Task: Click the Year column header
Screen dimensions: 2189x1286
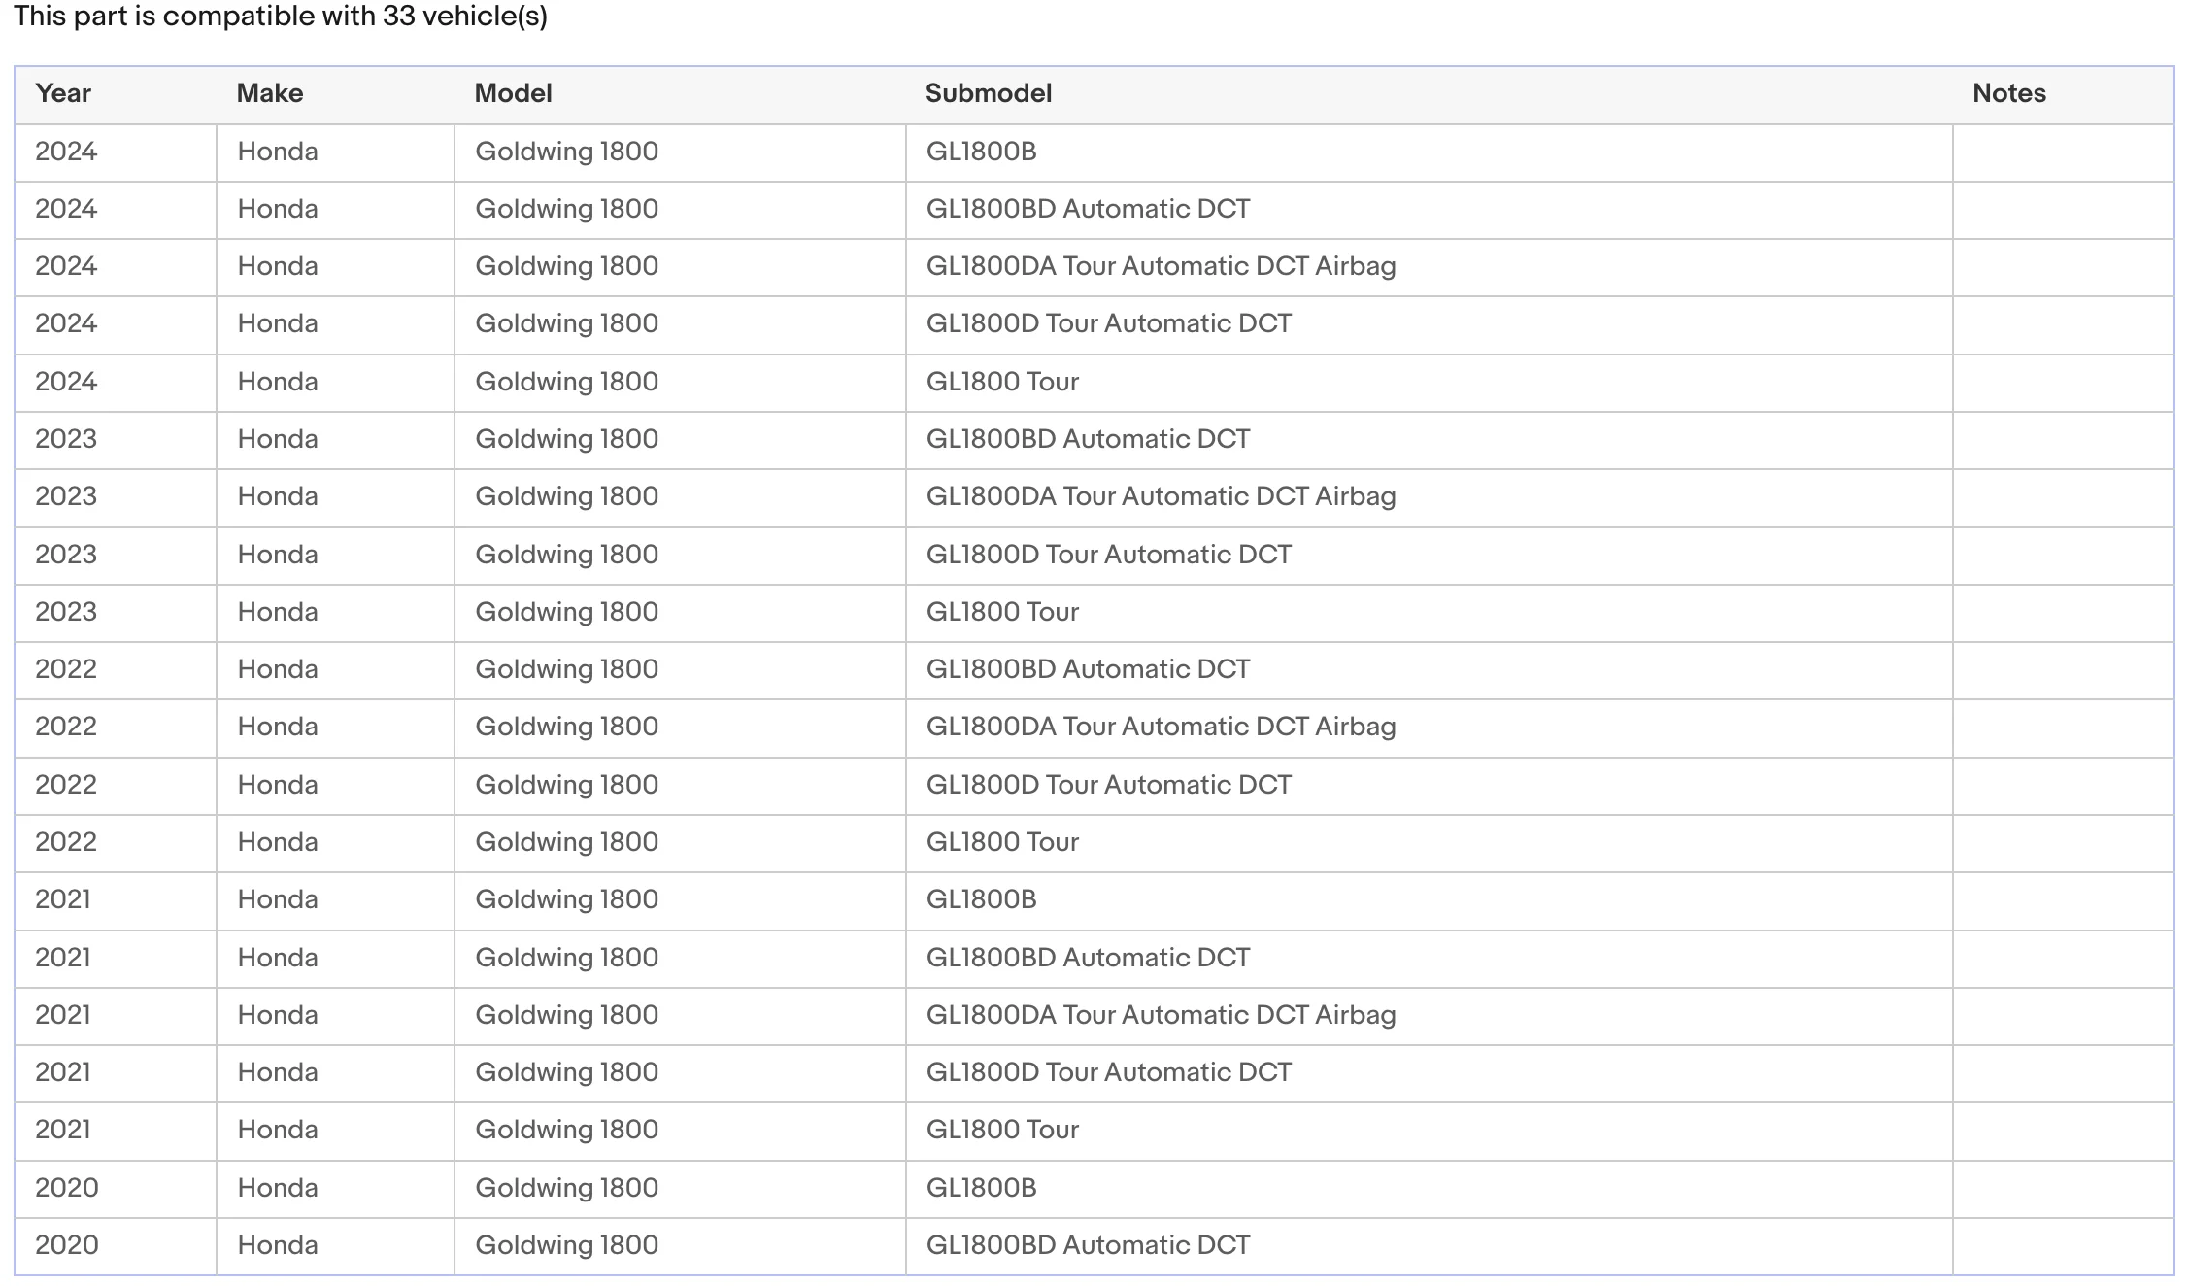Action: [x=116, y=94]
